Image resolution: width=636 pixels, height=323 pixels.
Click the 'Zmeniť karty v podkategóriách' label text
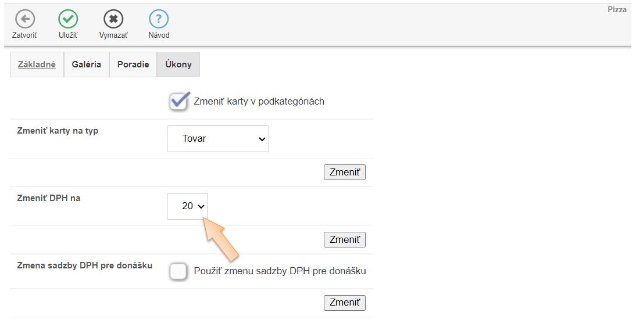pyautogui.click(x=259, y=102)
